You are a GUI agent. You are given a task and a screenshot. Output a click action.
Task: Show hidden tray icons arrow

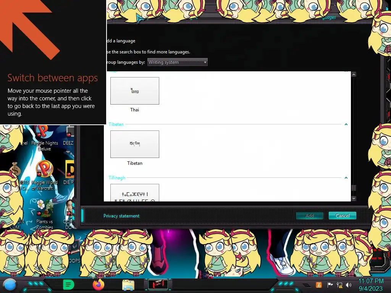pyautogui.click(x=307, y=285)
